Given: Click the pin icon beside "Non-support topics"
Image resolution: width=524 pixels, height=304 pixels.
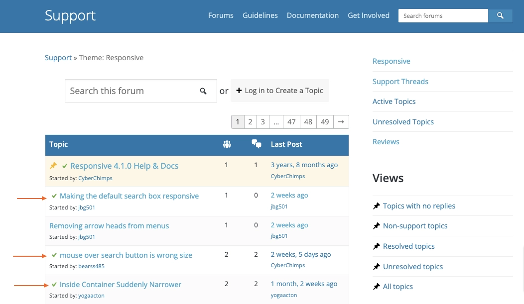Looking at the screenshot, I should (x=377, y=226).
